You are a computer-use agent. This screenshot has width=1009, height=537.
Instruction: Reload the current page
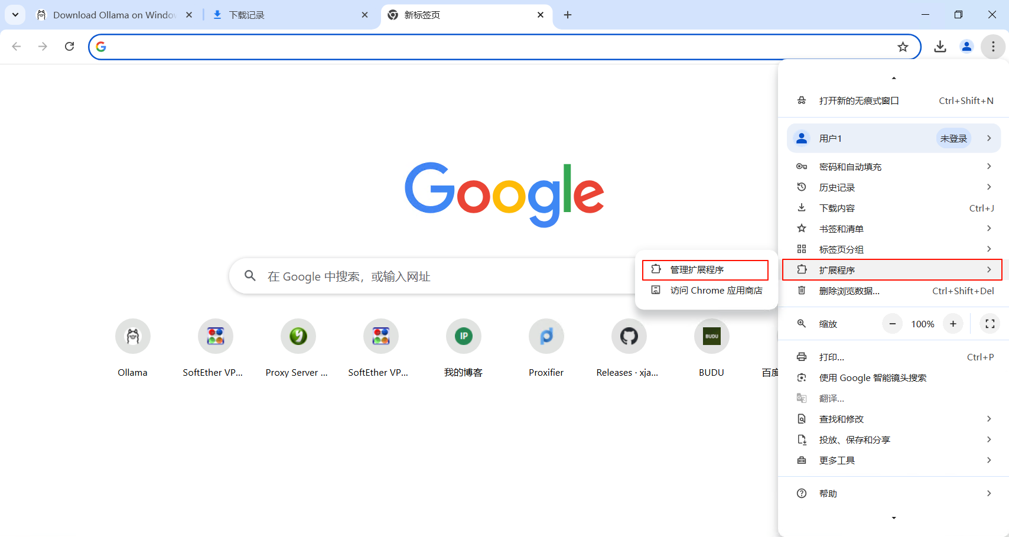69,47
